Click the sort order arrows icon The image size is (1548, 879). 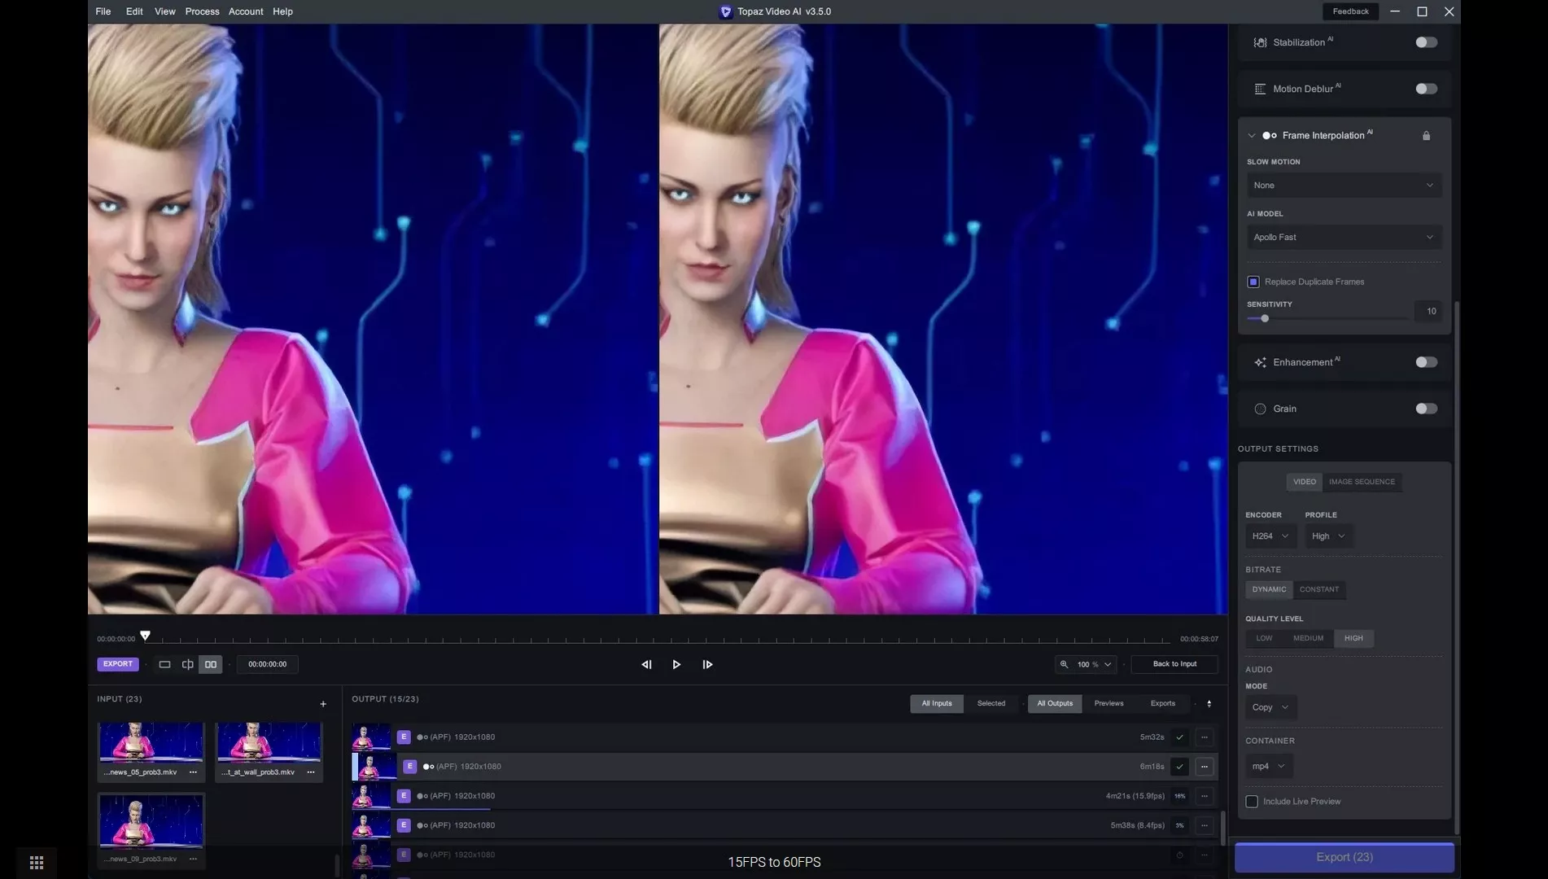tap(1209, 703)
